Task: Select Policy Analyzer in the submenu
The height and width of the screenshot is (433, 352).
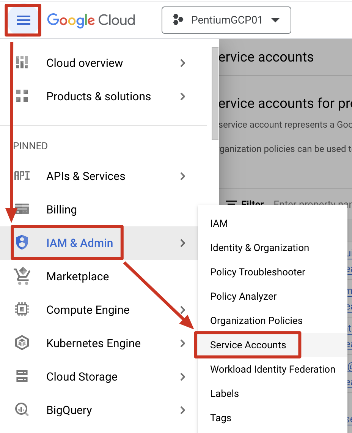Action: 273,296
